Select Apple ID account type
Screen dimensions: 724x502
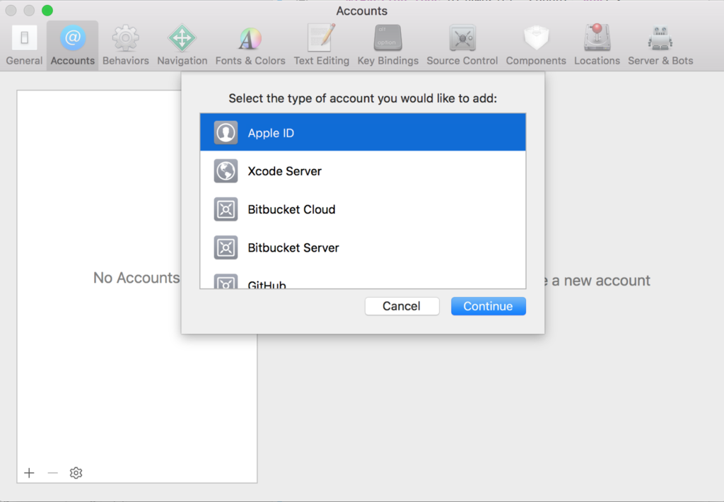(363, 132)
